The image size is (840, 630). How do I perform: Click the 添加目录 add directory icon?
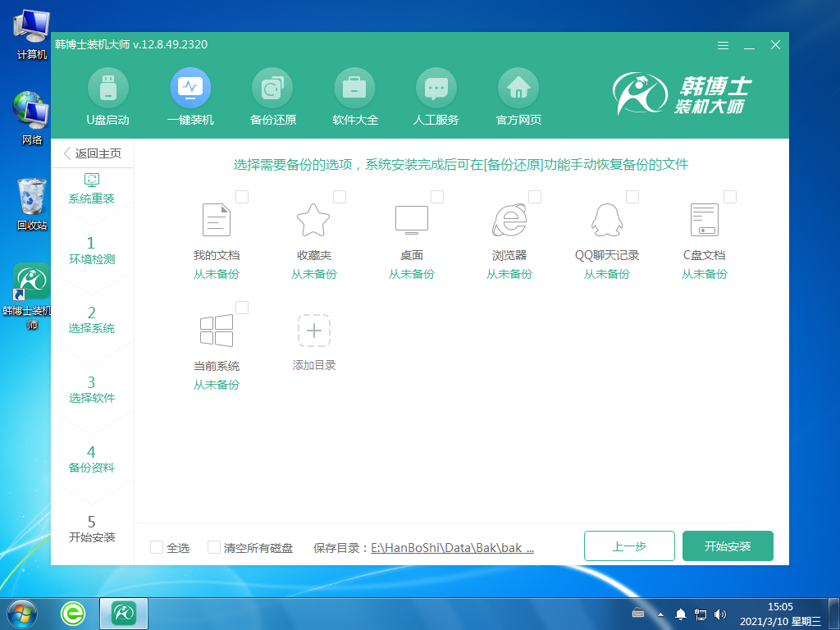click(313, 330)
